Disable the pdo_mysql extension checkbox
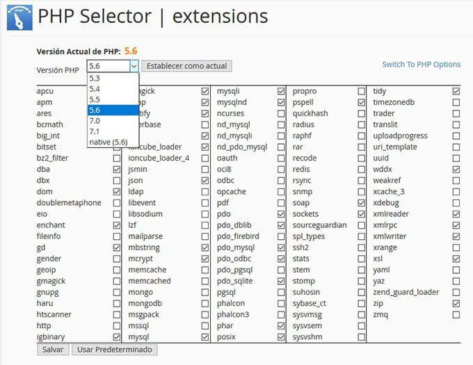Viewport: 473px width, 365px height. (281, 248)
